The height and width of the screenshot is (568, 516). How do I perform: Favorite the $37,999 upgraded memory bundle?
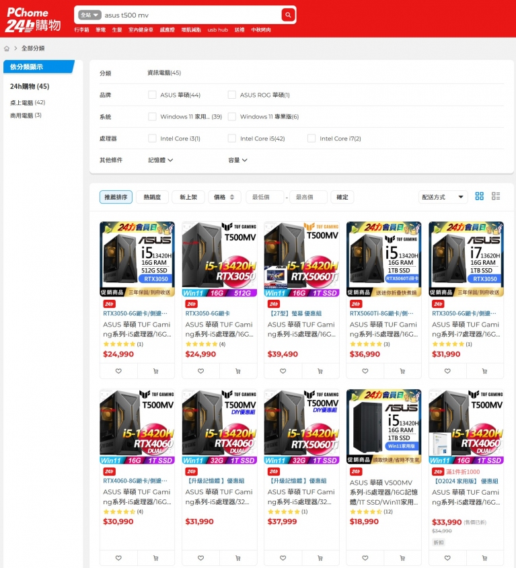pos(283,558)
